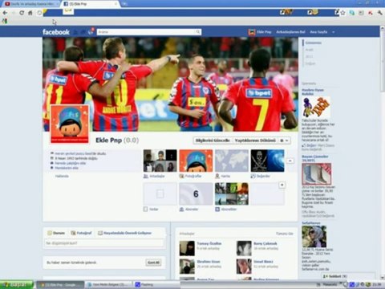Click the dbh sponsored ad image
Image resolution: width=385 pixels, height=289 pixels.
(x=316, y=108)
